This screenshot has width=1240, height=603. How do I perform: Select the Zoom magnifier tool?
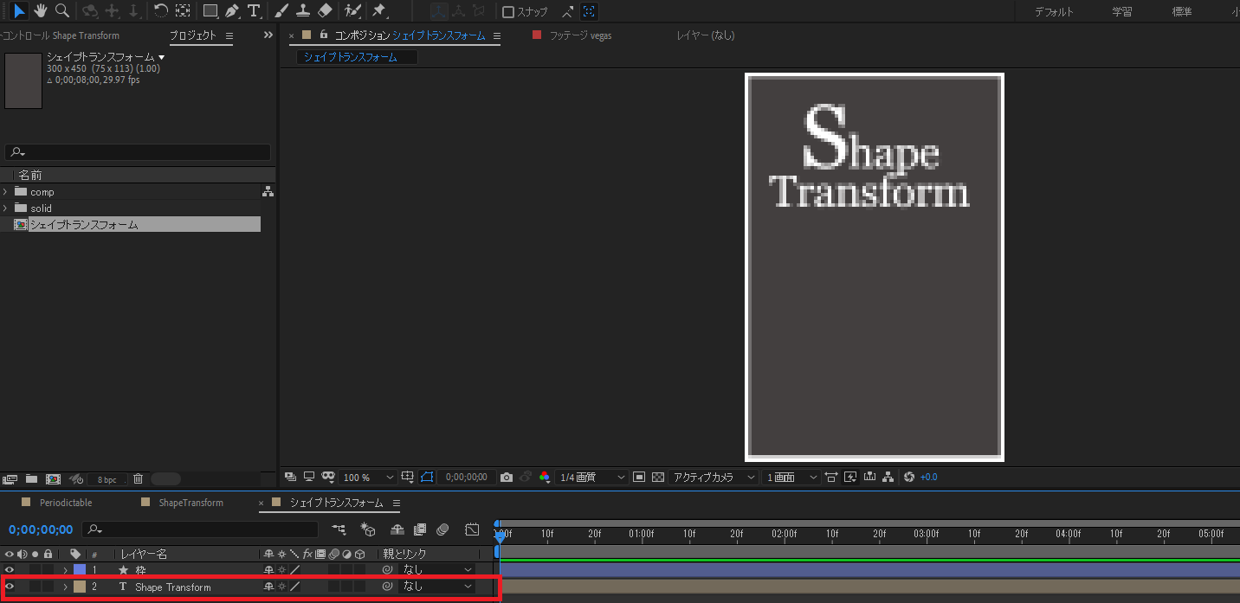click(62, 10)
